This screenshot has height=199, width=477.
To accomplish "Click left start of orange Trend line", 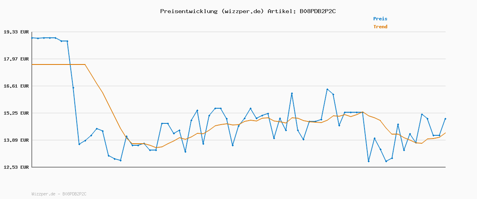I will click(x=32, y=64).
